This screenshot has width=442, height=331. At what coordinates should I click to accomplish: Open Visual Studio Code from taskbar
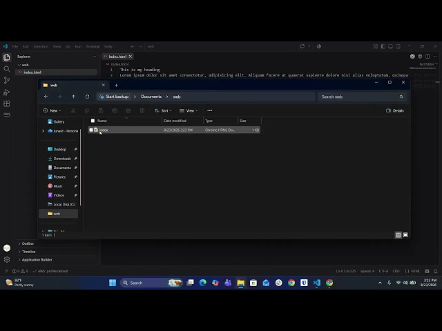tap(317, 283)
